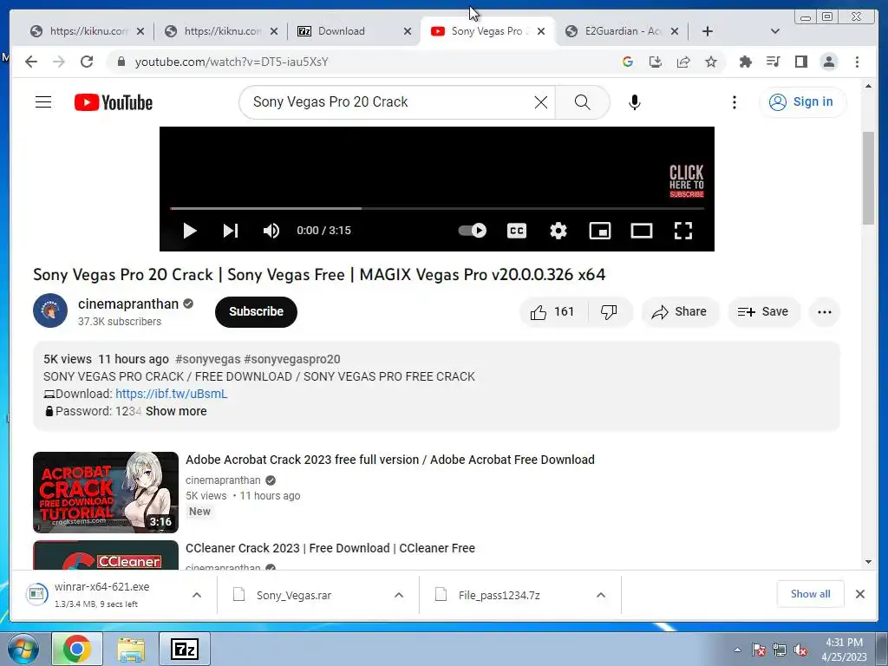
Task: Click Here To Subscribe overlay in video
Action: 687,181
